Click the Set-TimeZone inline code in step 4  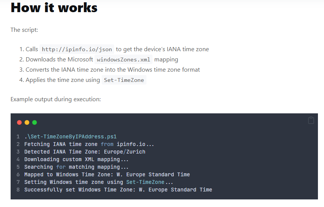pyautogui.click(x=124, y=80)
